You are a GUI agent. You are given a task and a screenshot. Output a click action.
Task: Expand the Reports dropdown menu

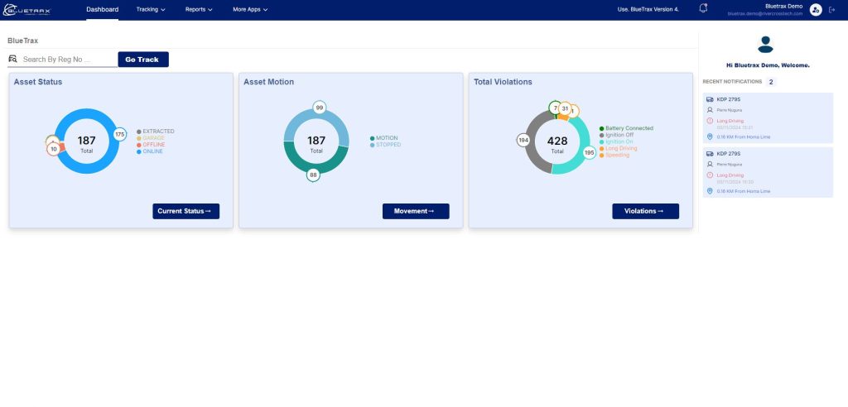click(199, 10)
